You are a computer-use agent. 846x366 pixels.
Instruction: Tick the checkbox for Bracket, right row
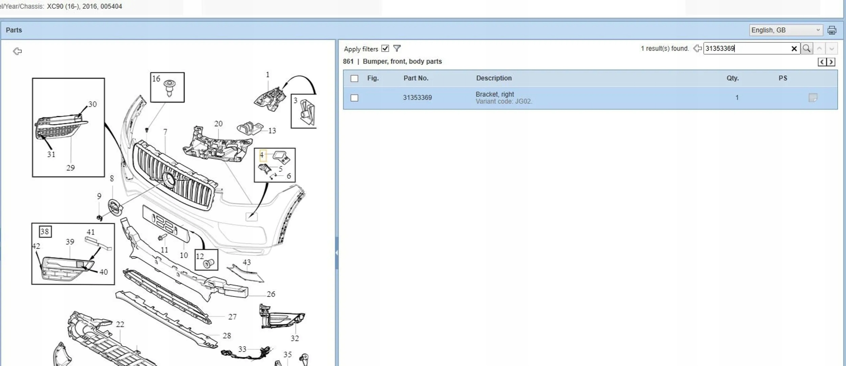pyautogui.click(x=354, y=98)
